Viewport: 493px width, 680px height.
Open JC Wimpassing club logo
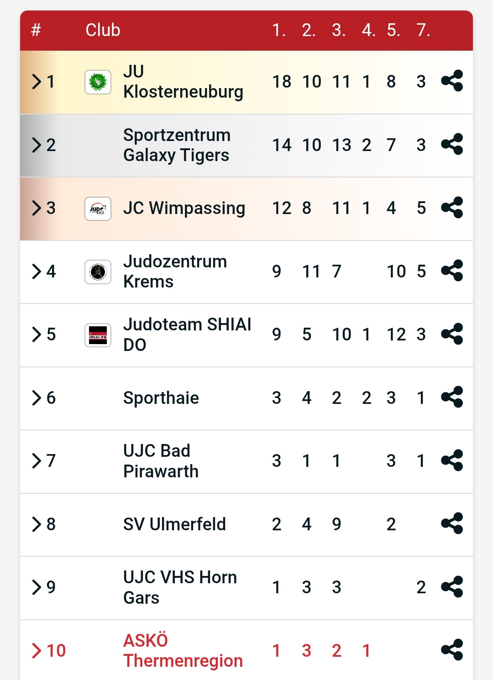pos(98,209)
